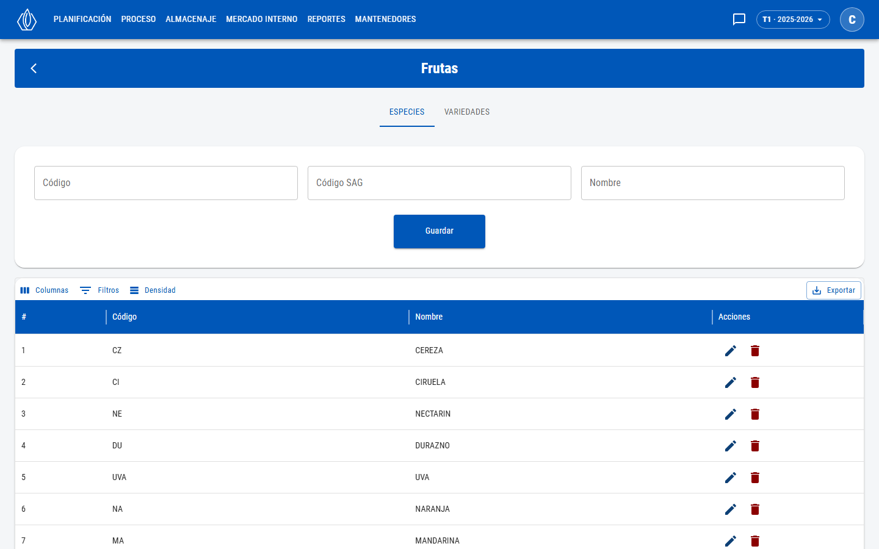Viewport: 879px width, 549px height.
Task: Focus the Código SAG input field
Action: (440, 183)
